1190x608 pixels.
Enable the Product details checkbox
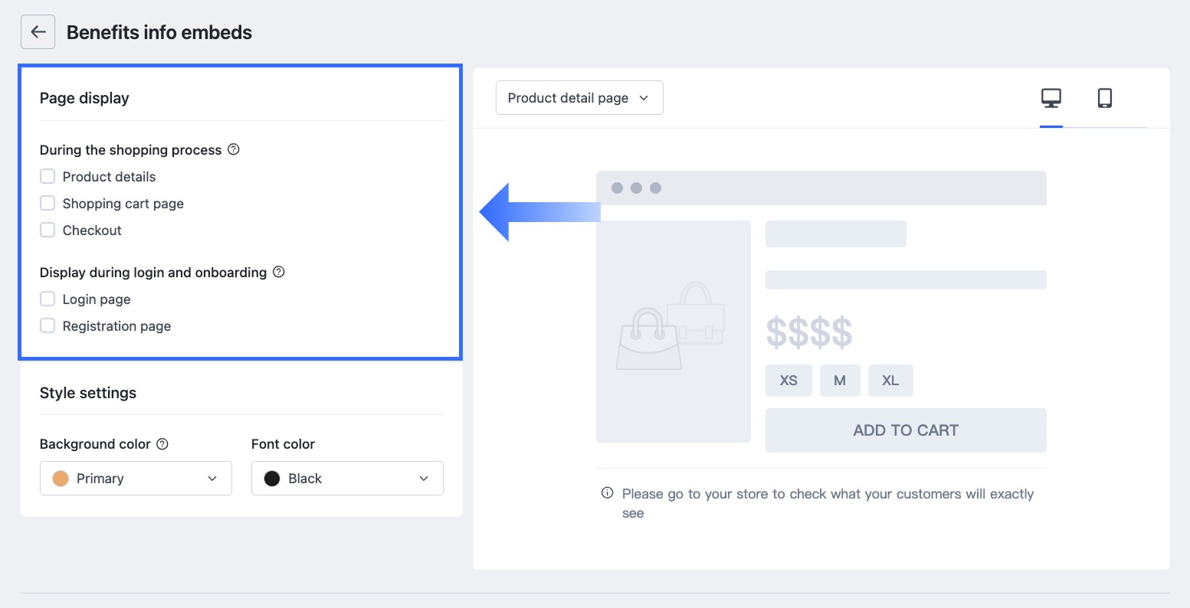click(48, 177)
